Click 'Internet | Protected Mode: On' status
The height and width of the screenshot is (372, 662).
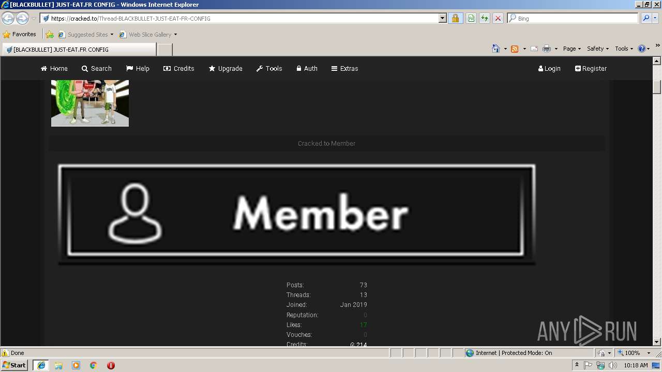coord(514,353)
